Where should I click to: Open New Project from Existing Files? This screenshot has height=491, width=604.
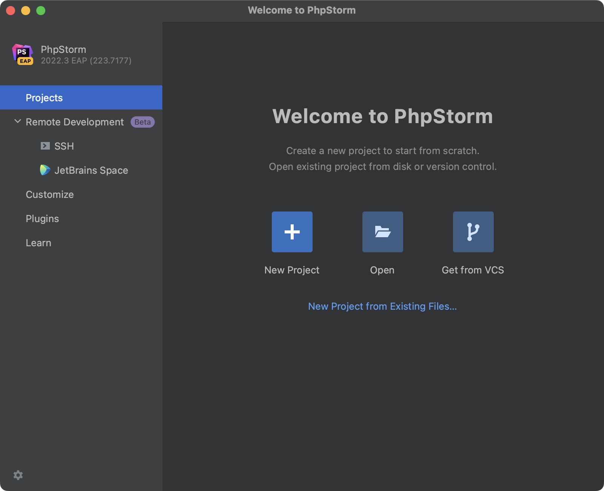[x=382, y=306]
